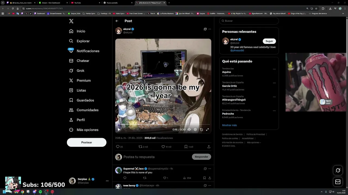348x195 pixels.
Task: Open more options for García Ortiz trend
Action: tap(274, 83)
